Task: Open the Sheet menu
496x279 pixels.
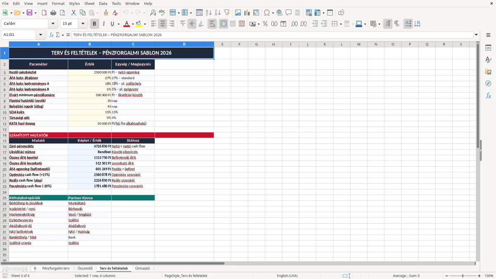Action: tap(89, 3)
